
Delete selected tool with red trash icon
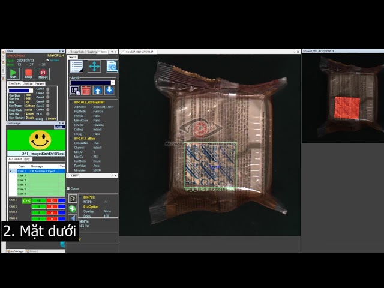pos(86,91)
